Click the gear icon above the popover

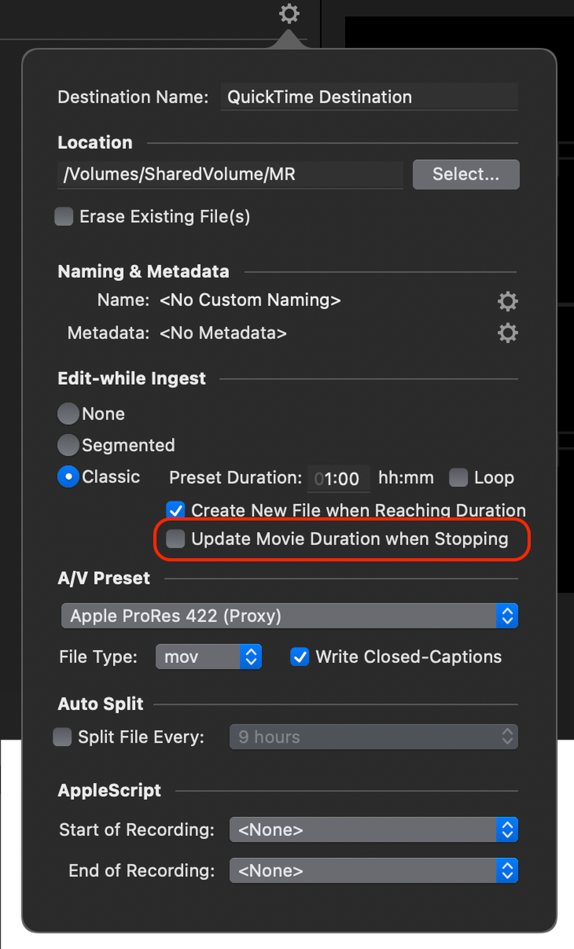click(289, 13)
